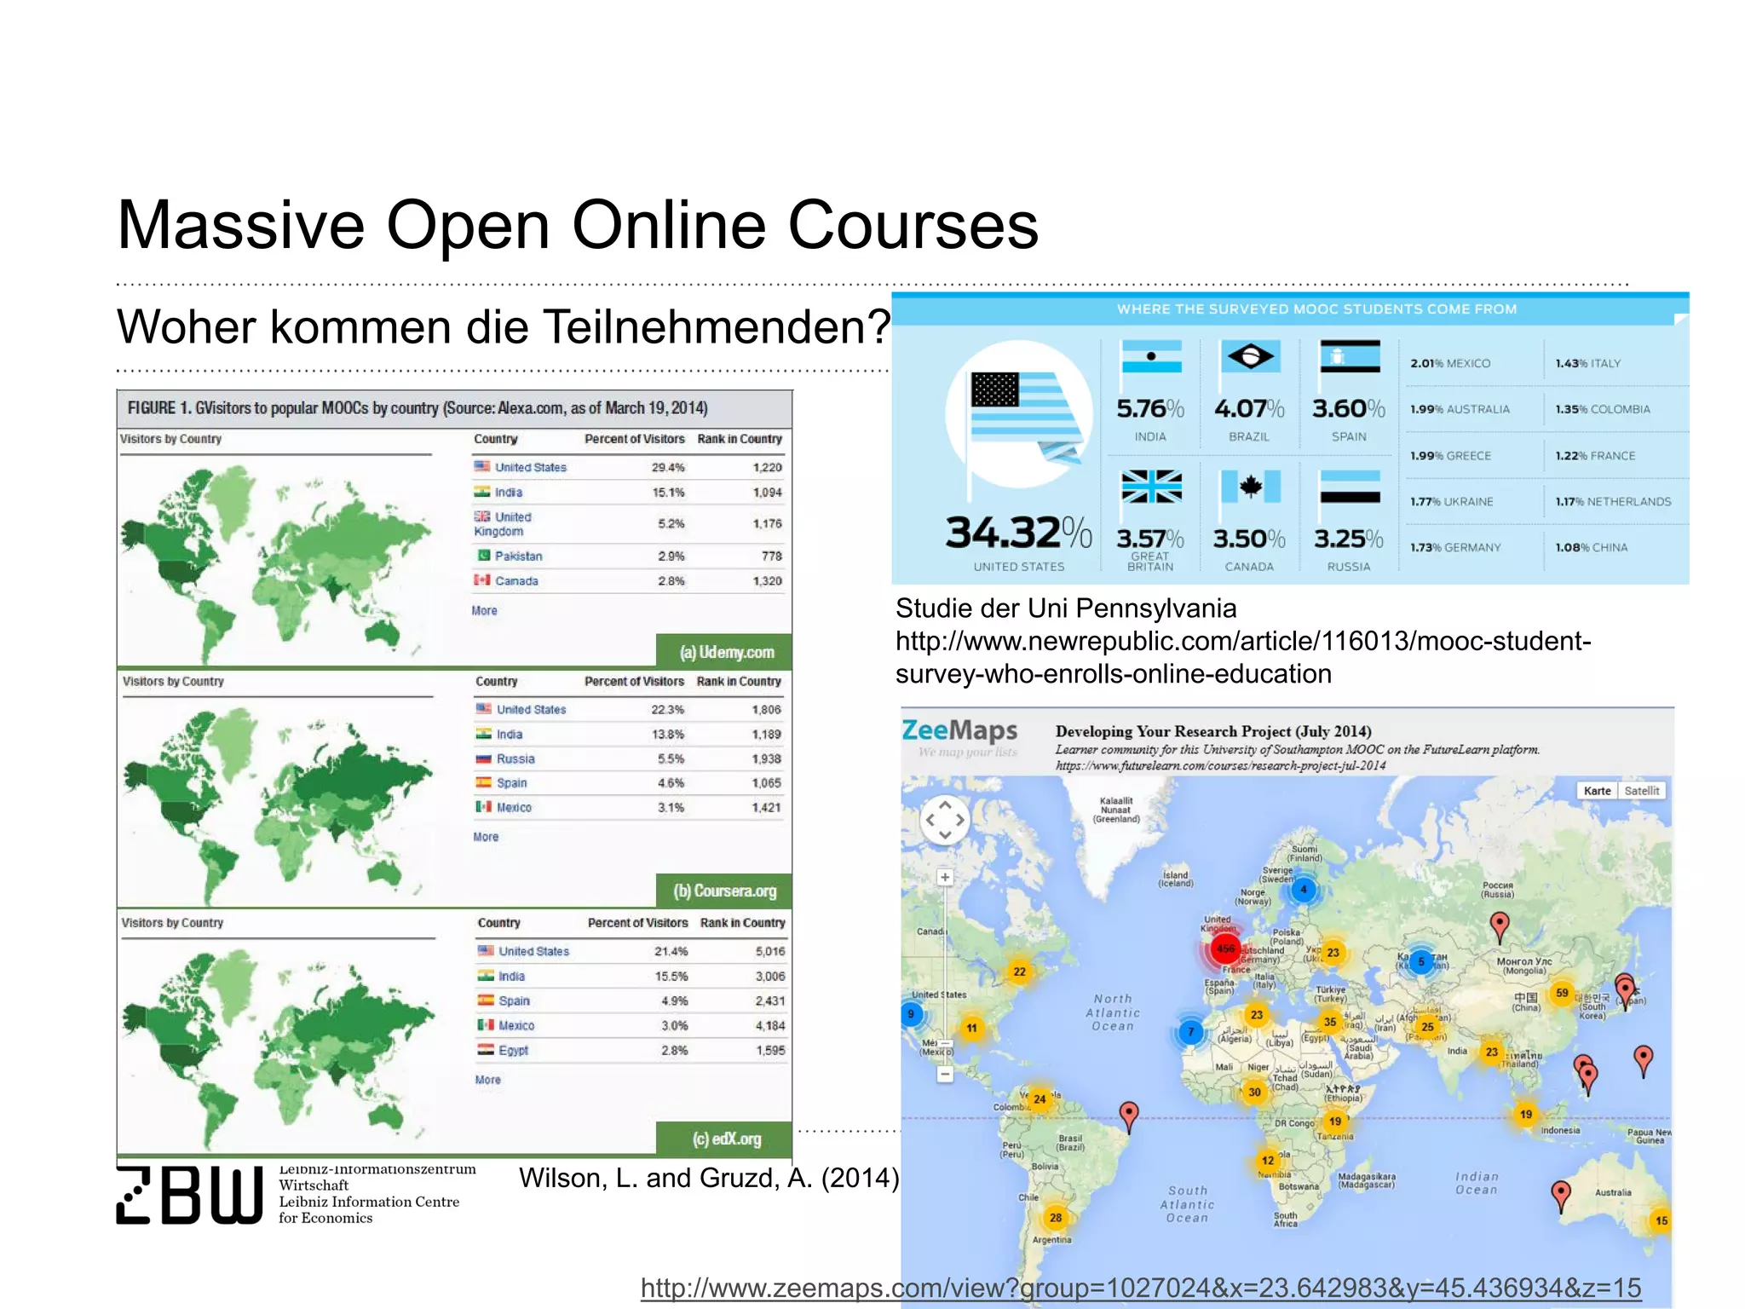Click More link under edX.org table
1745x1309 pixels.
pyautogui.click(x=487, y=1080)
